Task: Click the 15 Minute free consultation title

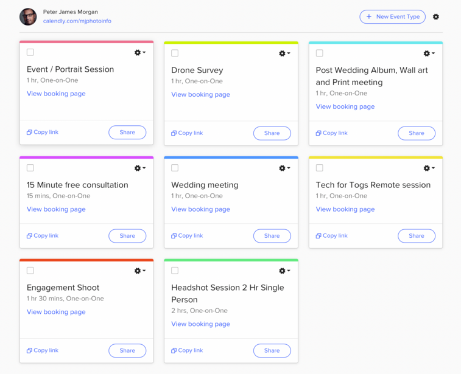Action: point(77,185)
